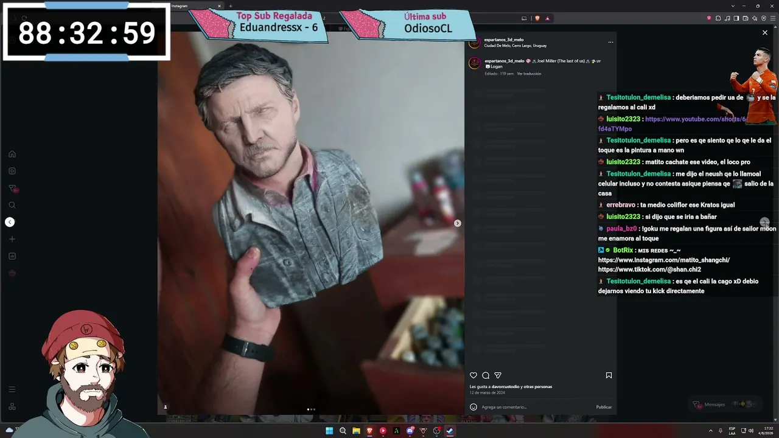Image resolution: width=779 pixels, height=438 pixels.
Task: Open the Instagram search icon in sidebar
Action: pos(12,205)
